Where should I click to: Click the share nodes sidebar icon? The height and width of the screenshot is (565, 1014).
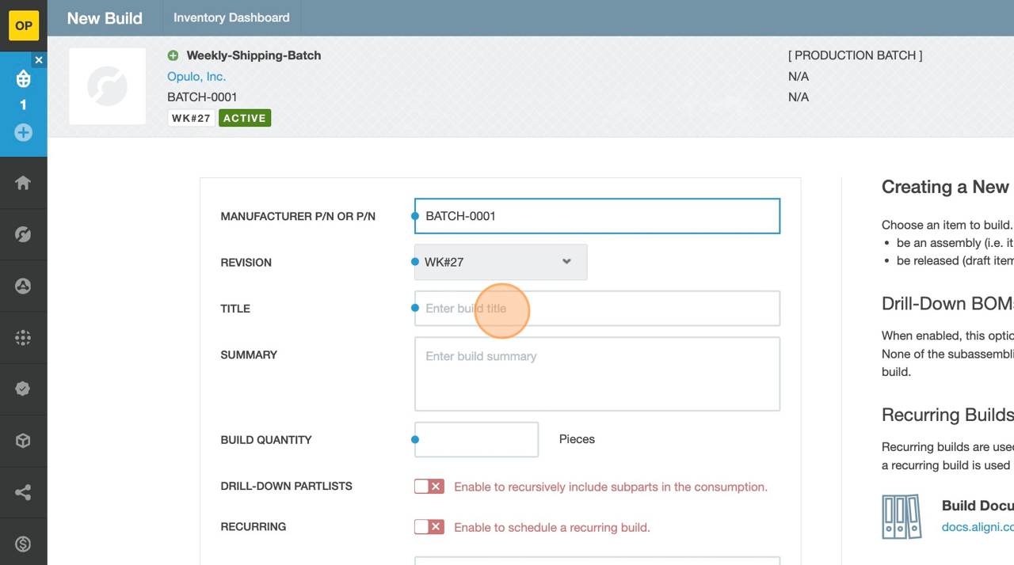pos(23,492)
